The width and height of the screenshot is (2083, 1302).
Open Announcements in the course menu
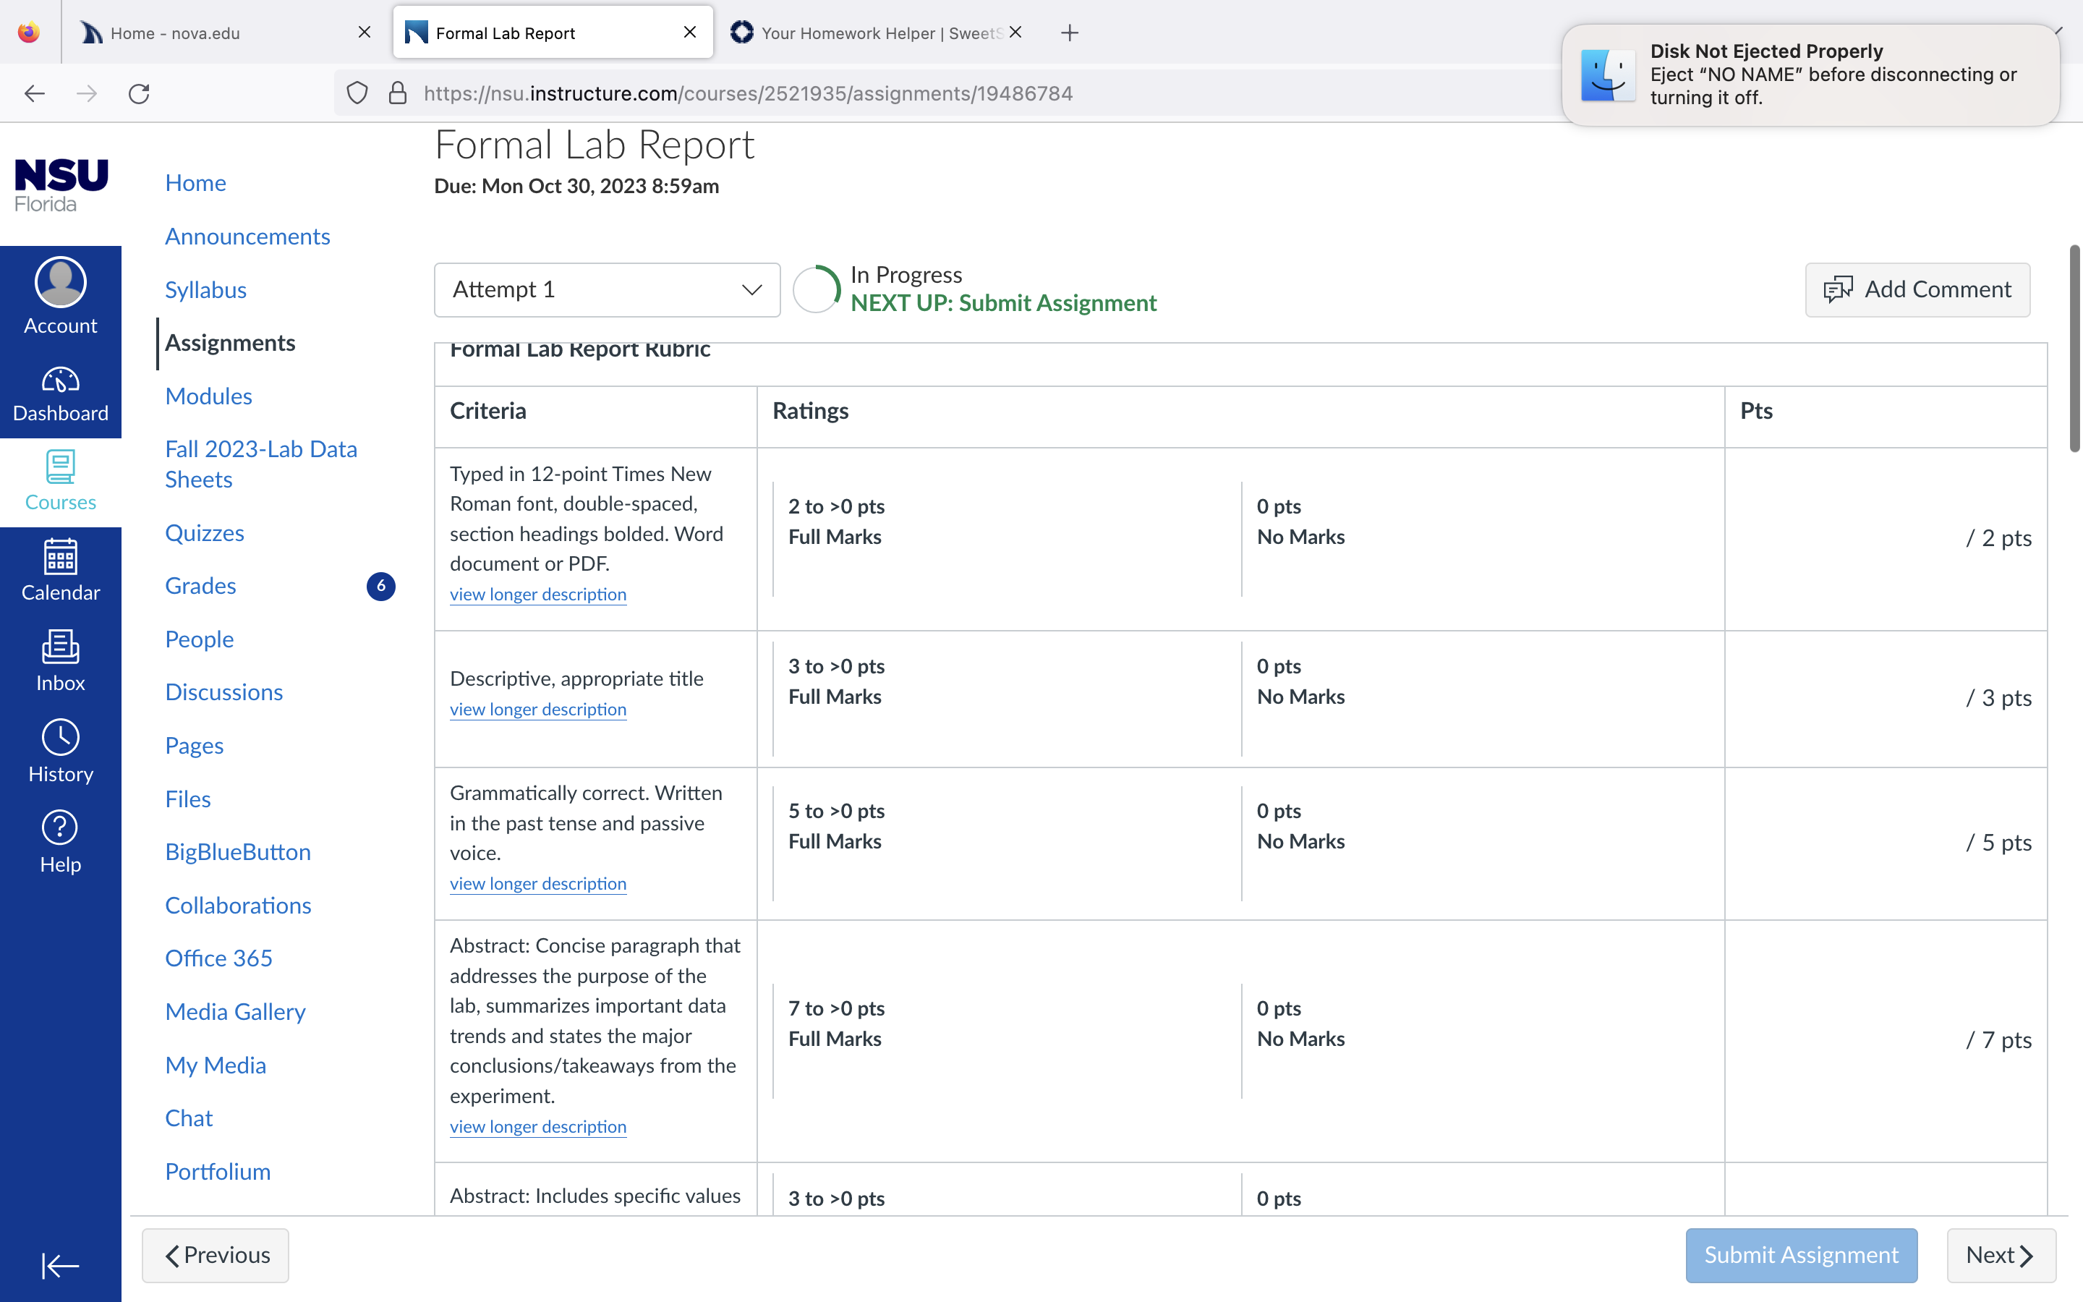coord(248,236)
